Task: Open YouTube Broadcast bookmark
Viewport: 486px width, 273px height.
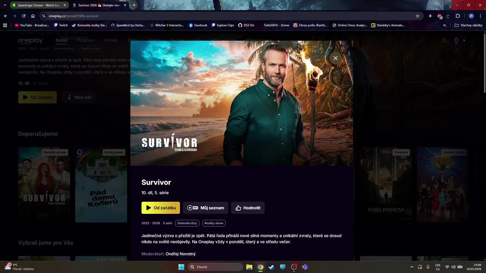Action: coord(32,25)
